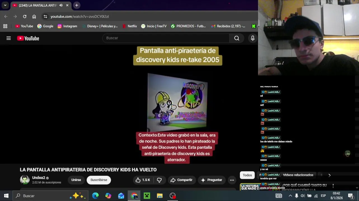Image resolution: width=359 pixels, height=201 pixels.
Task: Open a new tab with plus button
Action: [x=76, y=5]
